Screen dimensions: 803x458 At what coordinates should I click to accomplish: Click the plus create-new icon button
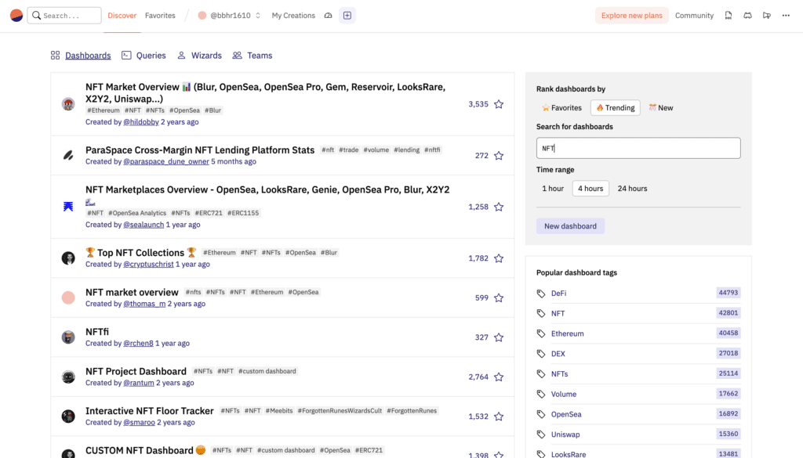pyautogui.click(x=347, y=16)
